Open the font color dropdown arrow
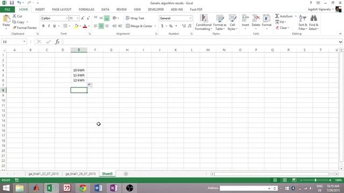344x193 pixels. pos(89,26)
